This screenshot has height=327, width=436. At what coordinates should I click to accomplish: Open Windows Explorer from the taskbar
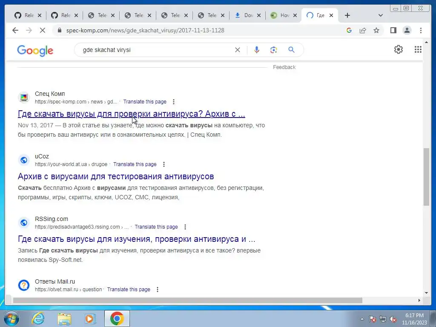(64, 318)
